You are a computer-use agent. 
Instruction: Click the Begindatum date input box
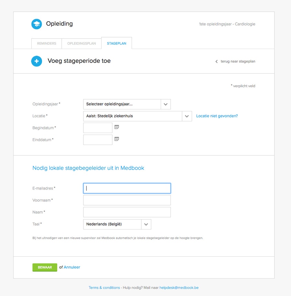click(x=98, y=128)
